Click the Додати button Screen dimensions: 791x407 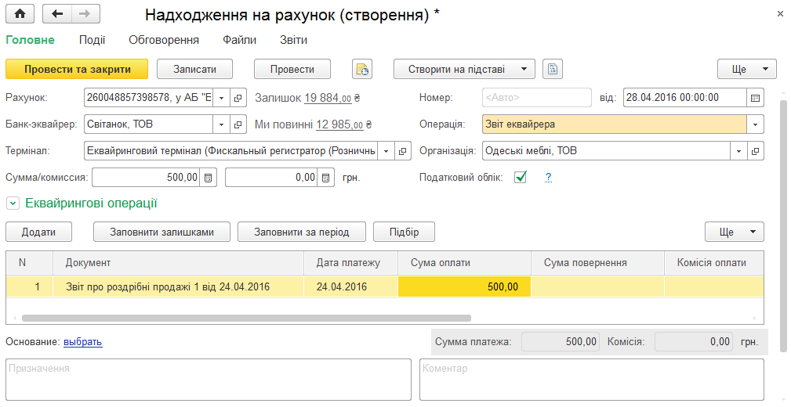39,232
